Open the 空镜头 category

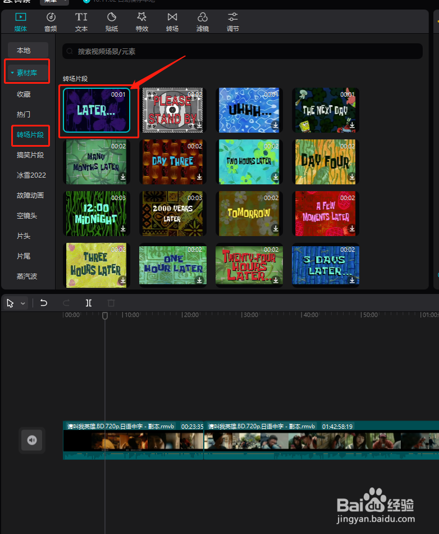coord(27,216)
